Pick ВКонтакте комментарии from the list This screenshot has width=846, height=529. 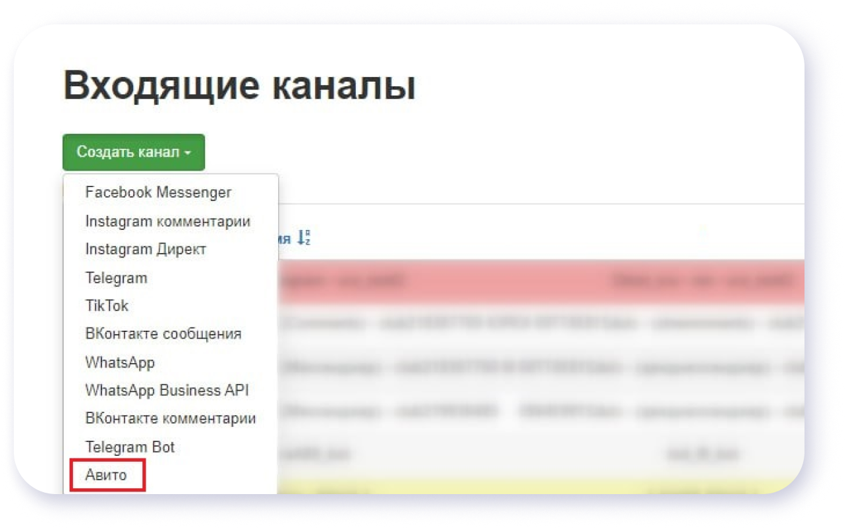coord(170,418)
